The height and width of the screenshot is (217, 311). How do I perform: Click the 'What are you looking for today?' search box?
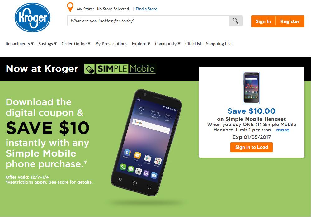point(148,21)
